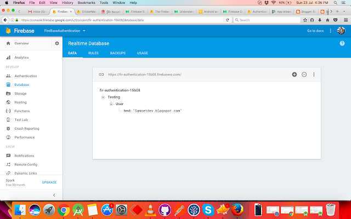This screenshot has width=351, height=219.
Task: Click the database URL link icon
Action: 101,74
